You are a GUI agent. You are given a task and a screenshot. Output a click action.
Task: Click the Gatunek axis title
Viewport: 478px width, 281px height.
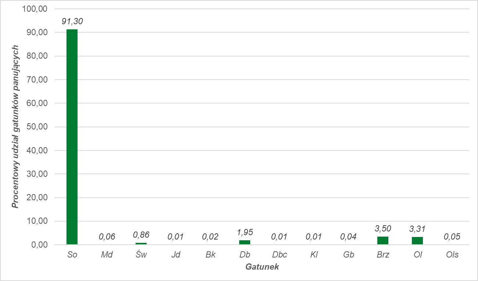262,267
